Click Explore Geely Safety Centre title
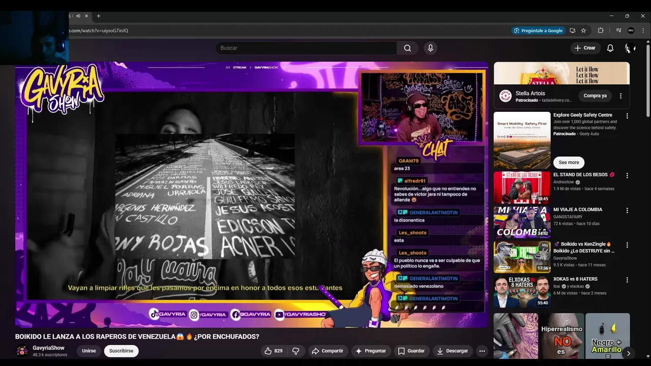Image resolution: width=651 pixels, height=366 pixels. point(582,115)
